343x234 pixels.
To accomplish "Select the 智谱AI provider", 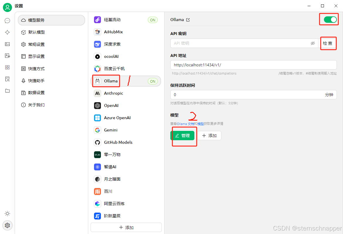I will [x=126, y=167].
